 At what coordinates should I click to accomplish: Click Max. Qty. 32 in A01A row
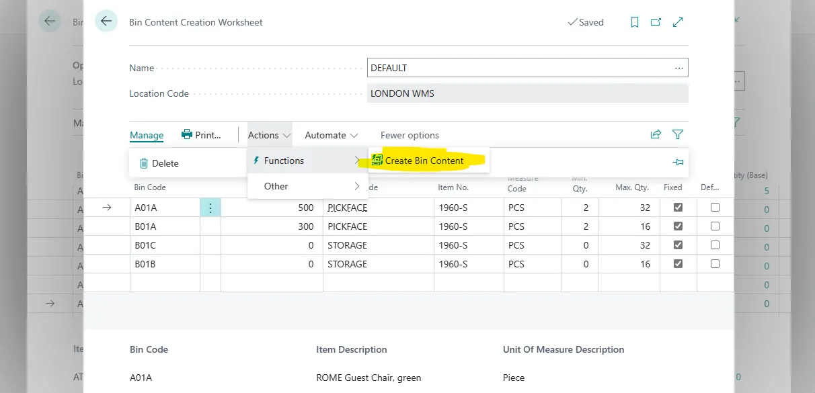click(x=645, y=208)
